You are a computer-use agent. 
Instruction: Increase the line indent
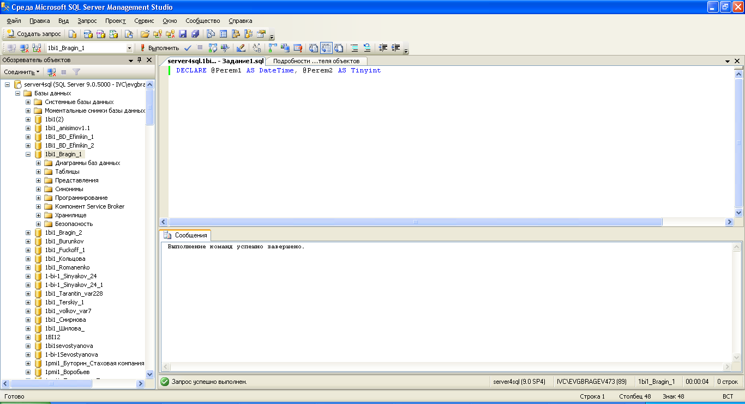395,48
